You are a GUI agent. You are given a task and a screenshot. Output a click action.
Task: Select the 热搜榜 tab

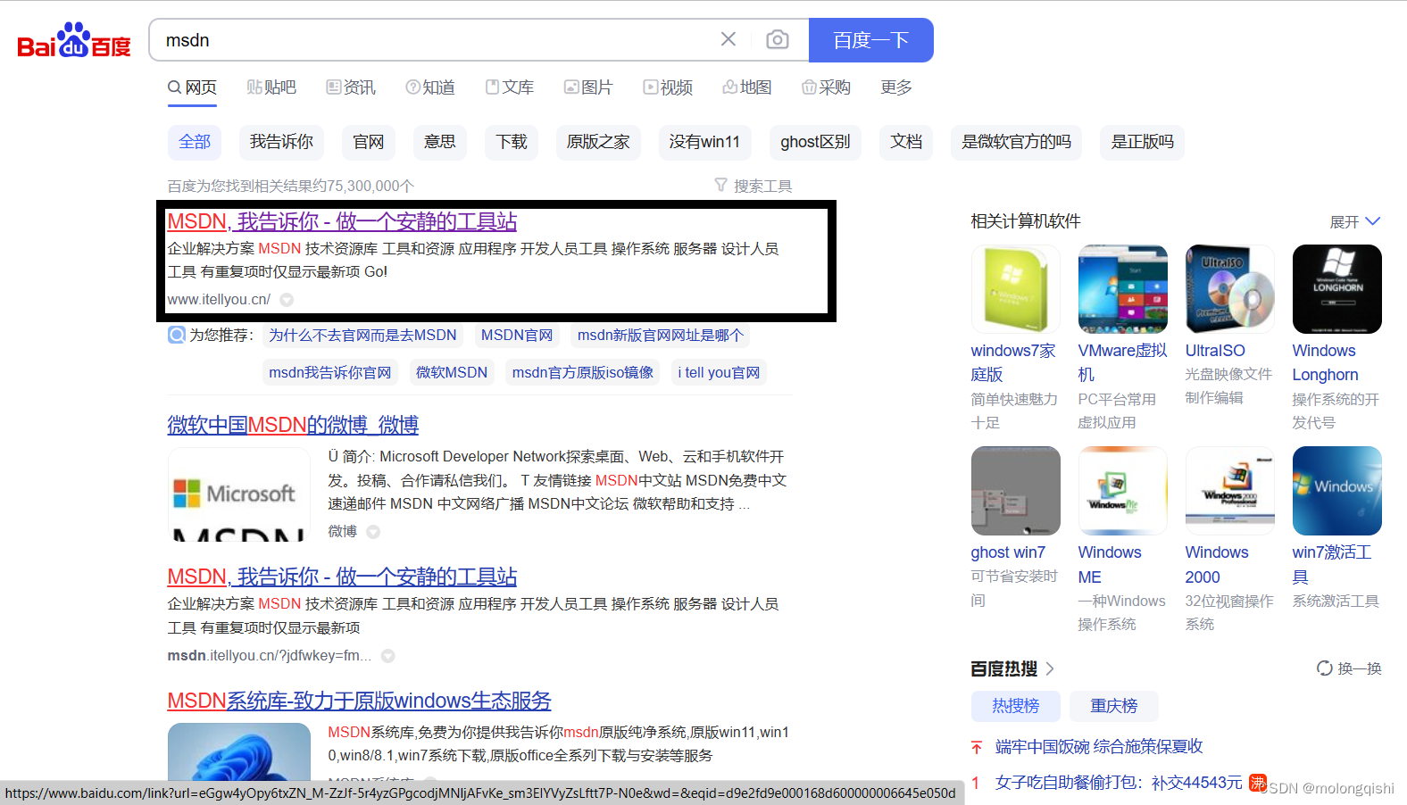coord(1016,706)
